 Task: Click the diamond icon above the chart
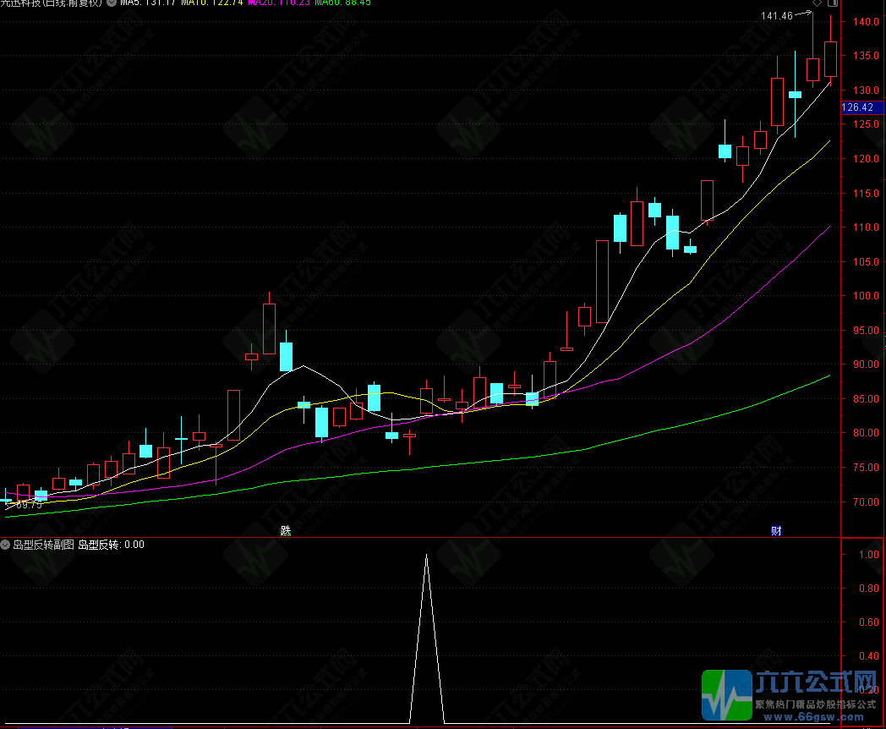pos(817,3)
